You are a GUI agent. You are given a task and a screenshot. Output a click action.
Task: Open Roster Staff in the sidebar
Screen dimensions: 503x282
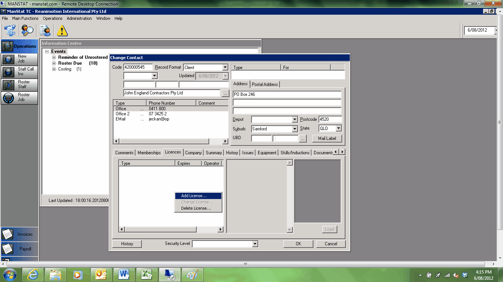(20, 84)
